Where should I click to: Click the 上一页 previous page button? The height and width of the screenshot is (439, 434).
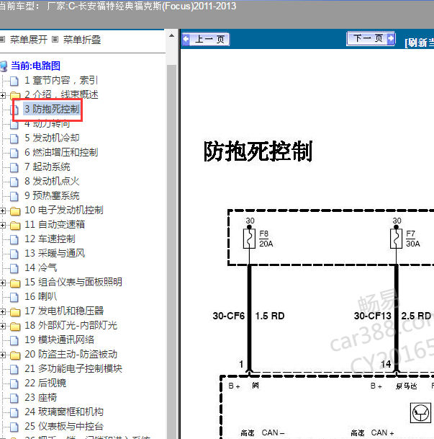click(206, 39)
